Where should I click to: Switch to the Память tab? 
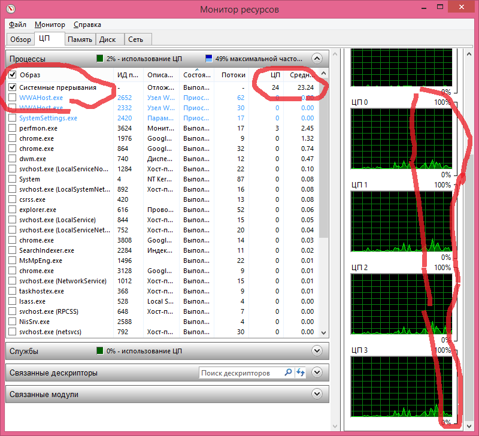pyautogui.click(x=80, y=40)
